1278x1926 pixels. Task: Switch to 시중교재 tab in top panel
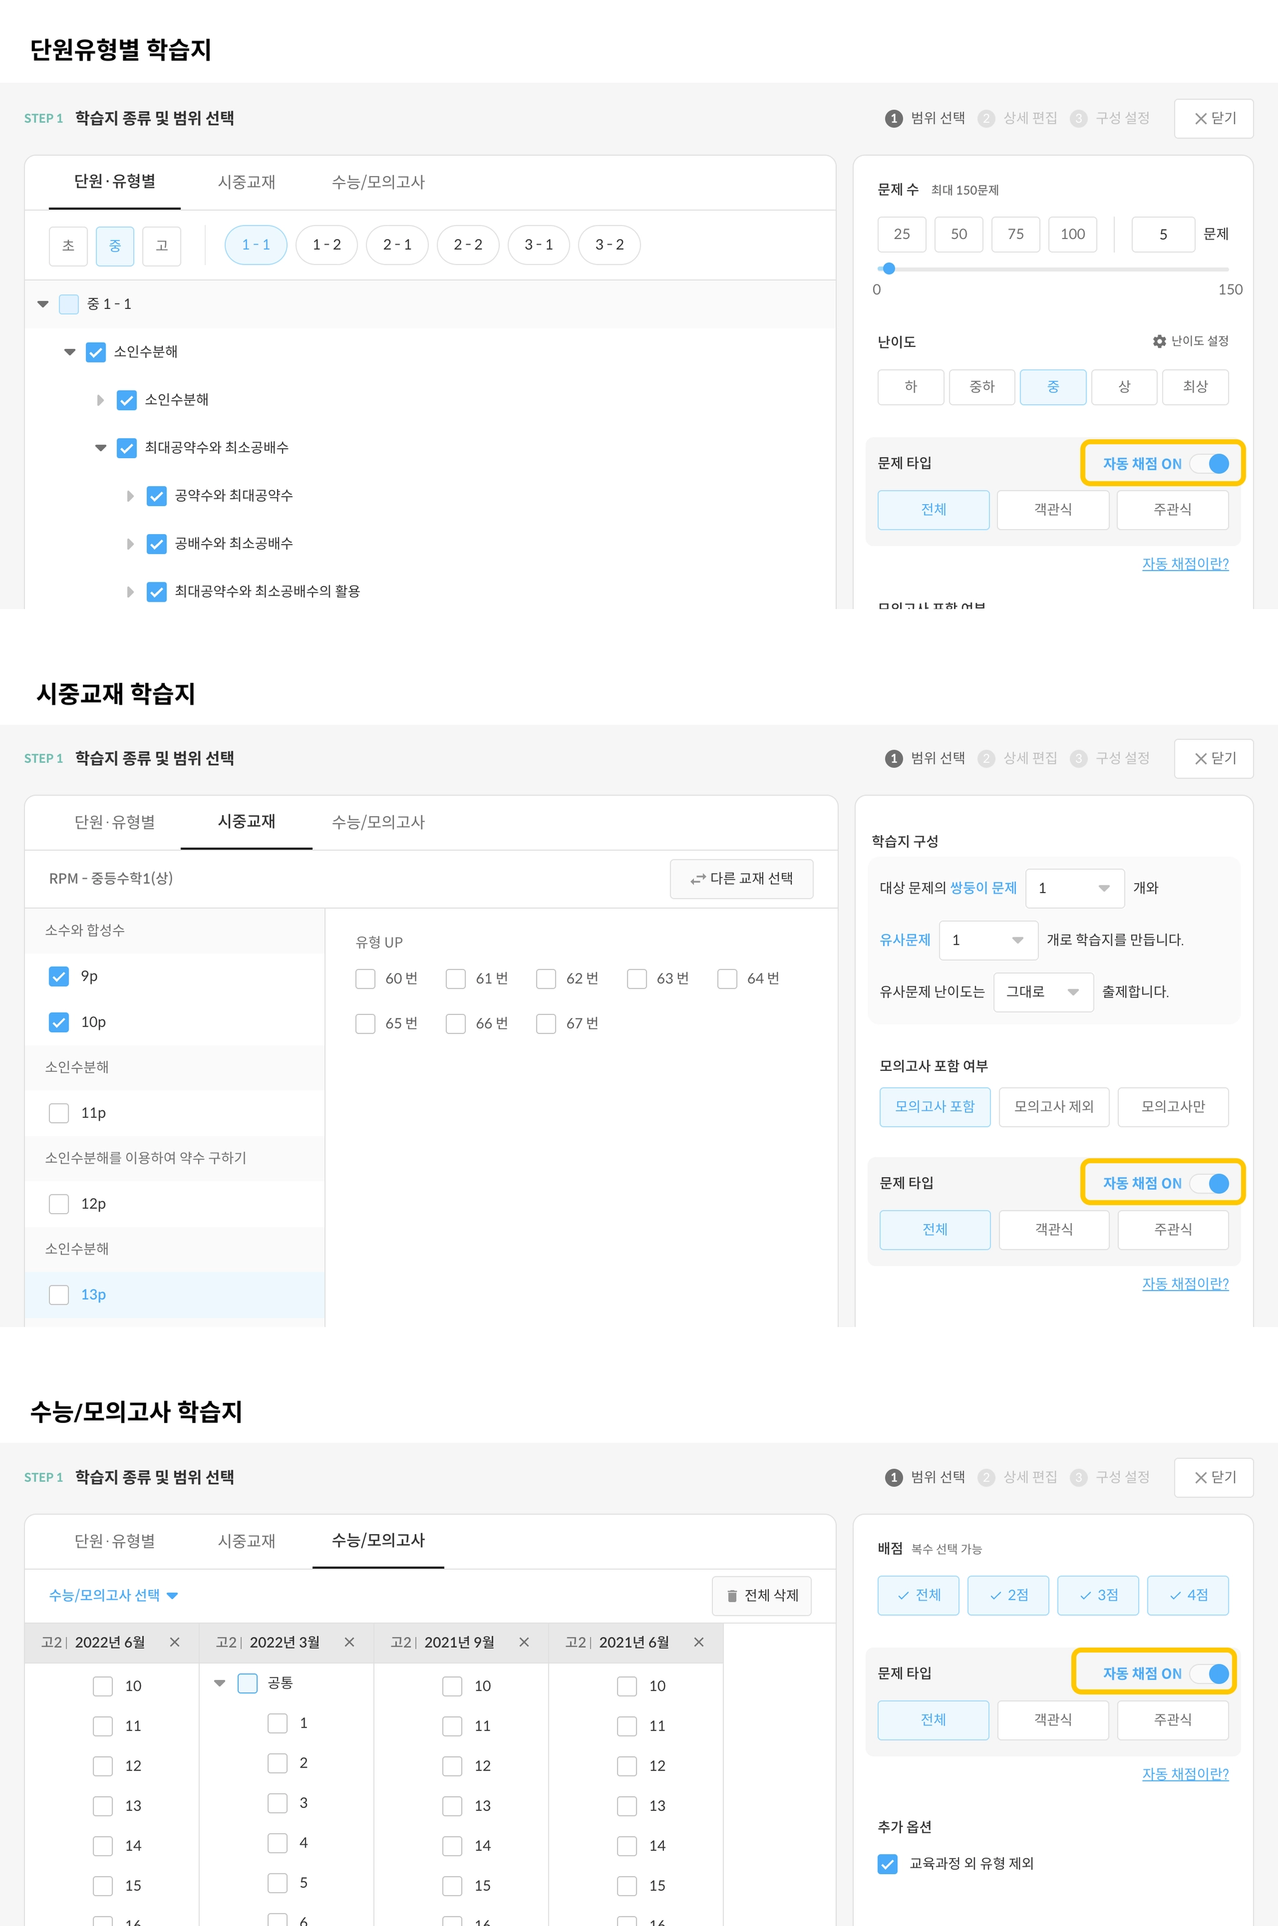coord(246,182)
